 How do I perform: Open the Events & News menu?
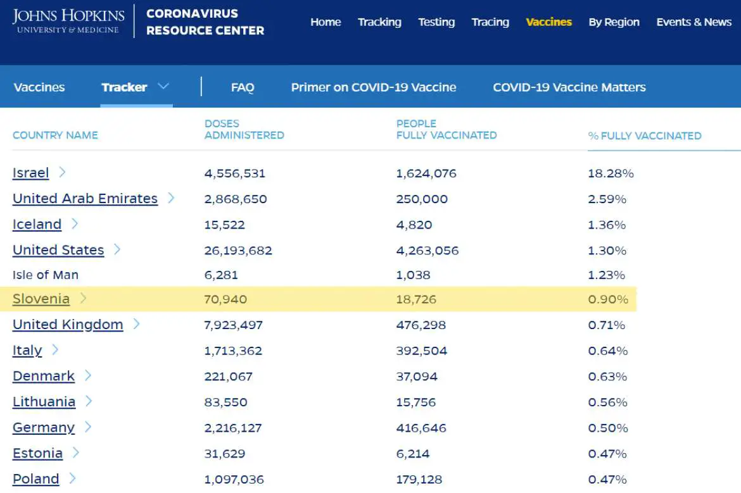693,22
